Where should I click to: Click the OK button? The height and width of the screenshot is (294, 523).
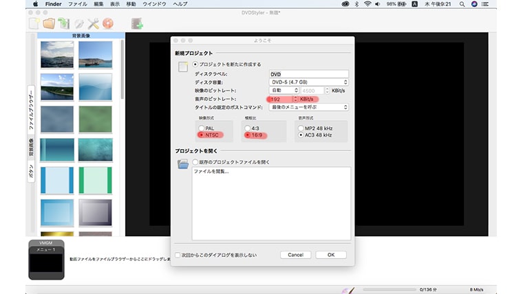pyautogui.click(x=331, y=255)
